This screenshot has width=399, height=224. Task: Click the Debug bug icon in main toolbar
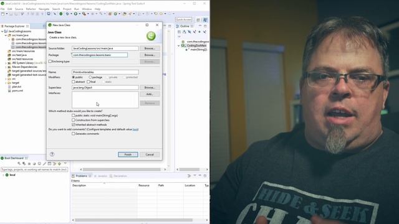(x=67, y=14)
